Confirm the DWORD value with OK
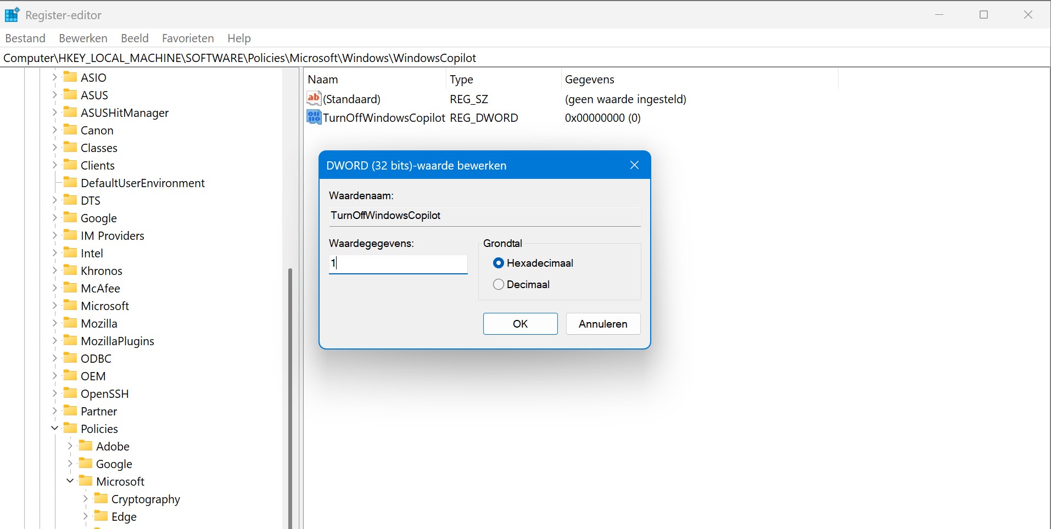Screen dimensions: 1051x529 520,324
